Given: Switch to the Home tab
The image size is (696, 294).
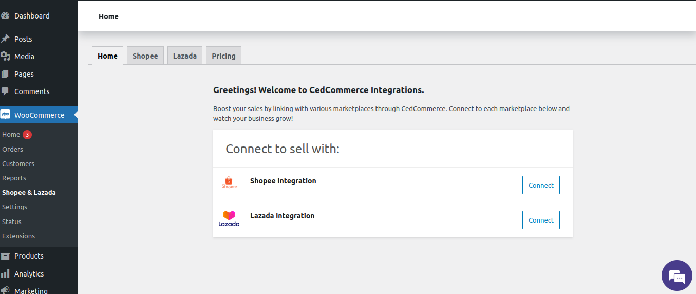Looking at the screenshot, I should pos(107,56).
